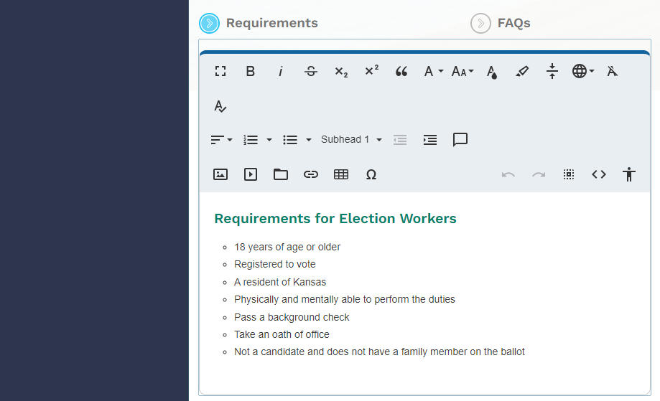The width and height of the screenshot is (660, 401).
Task: Click the subscript button
Action: point(341,71)
